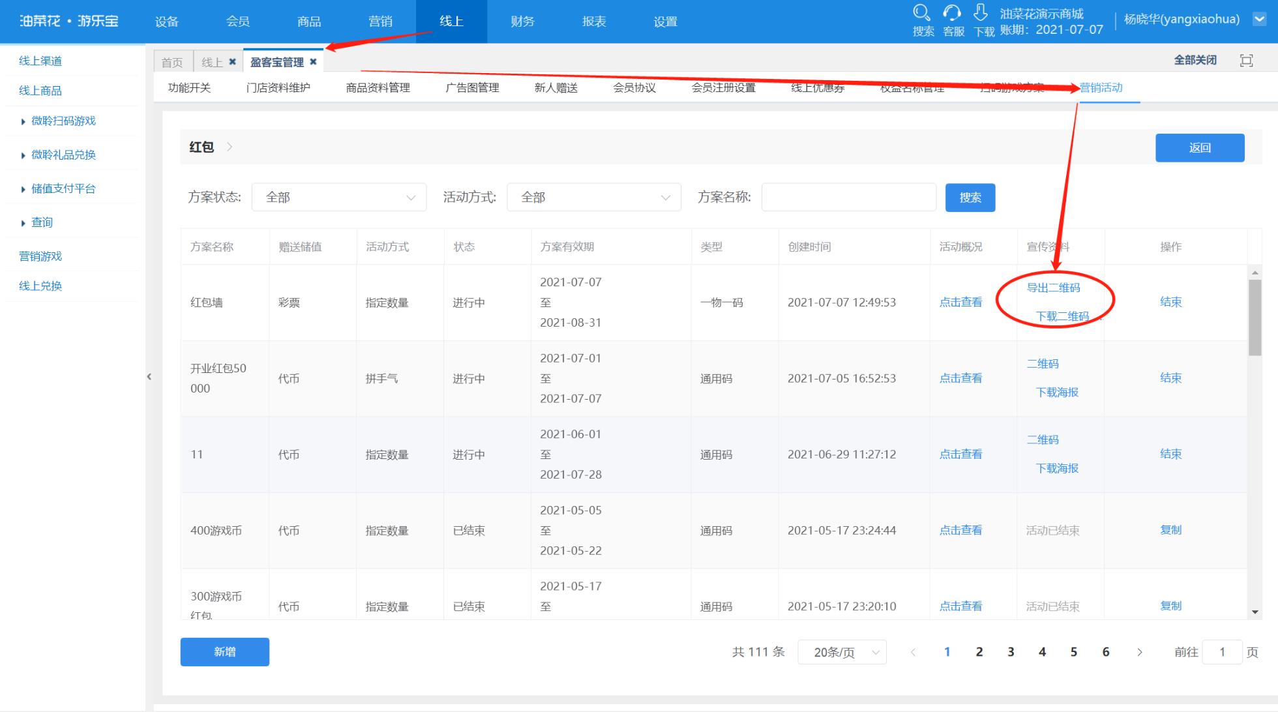The height and width of the screenshot is (712, 1278).
Task: Open the breadcrumb chevron after 红包
Action: pyautogui.click(x=230, y=147)
